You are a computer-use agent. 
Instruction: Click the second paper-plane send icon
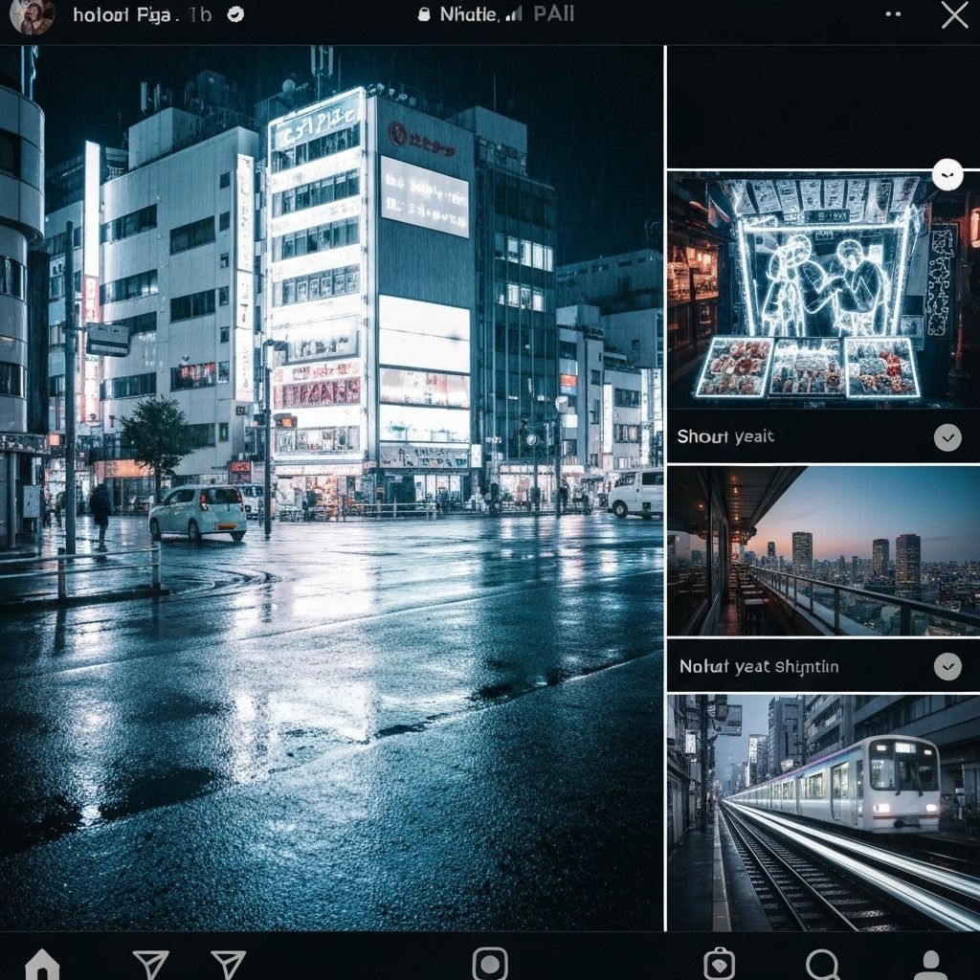(x=228, y=964)
